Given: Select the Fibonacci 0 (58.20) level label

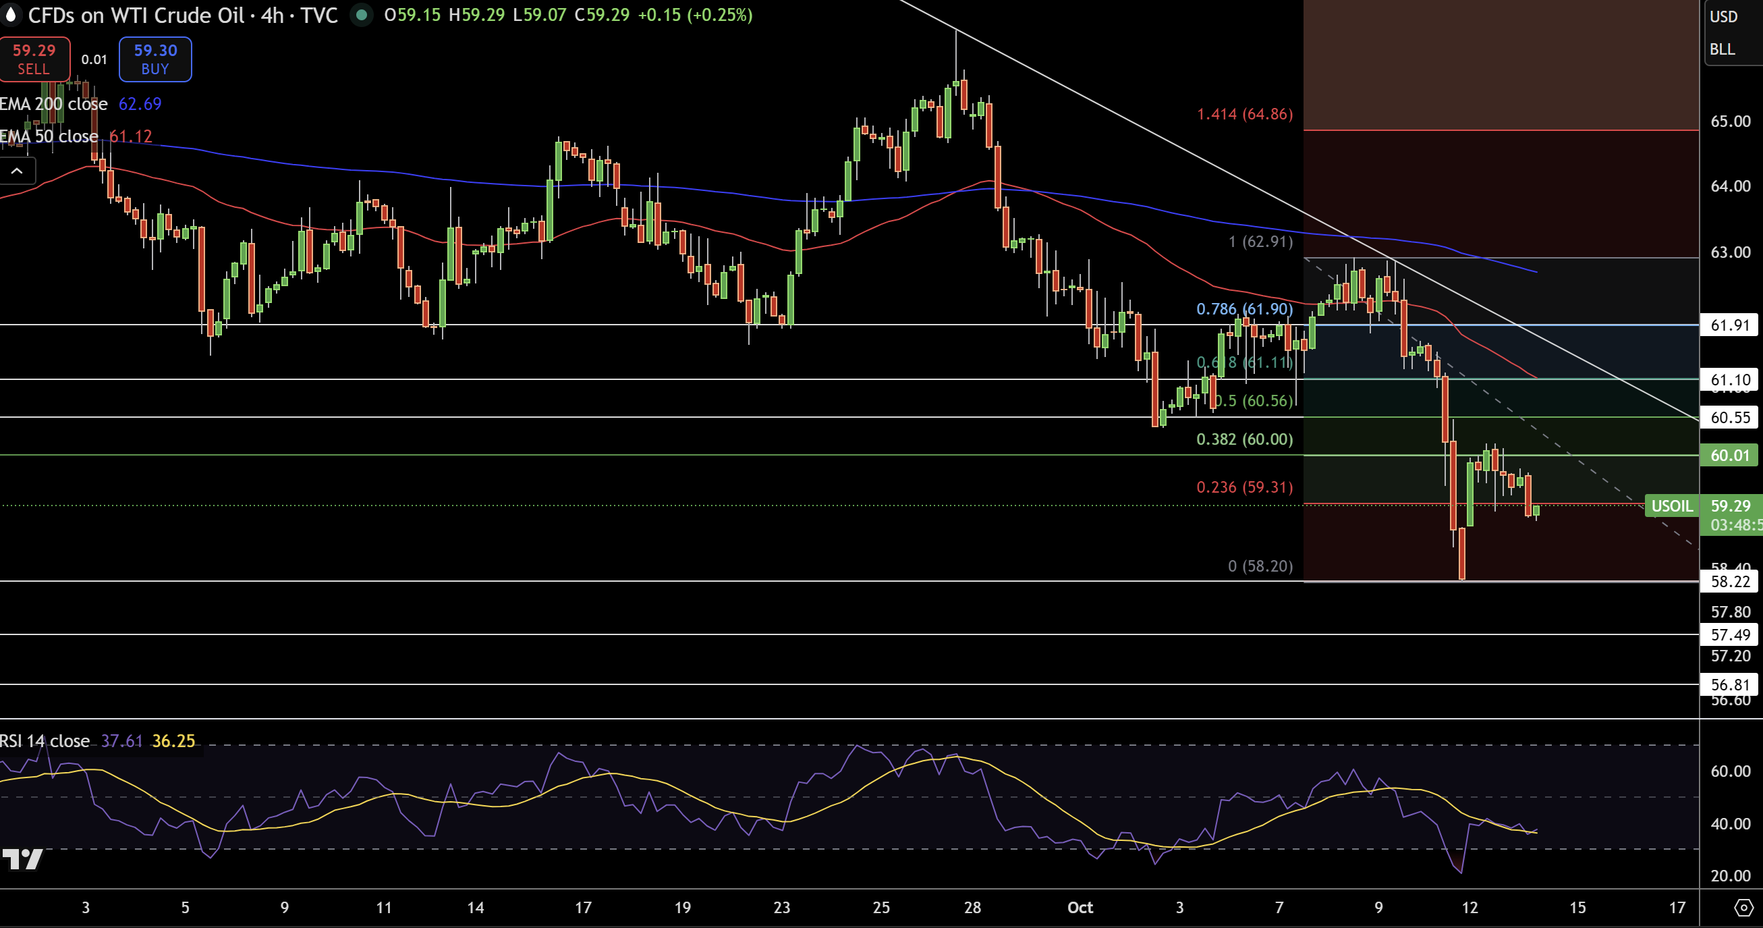Looking at the screenshot, I should (1260, 566).
